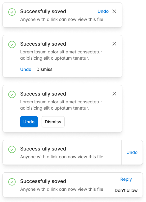Click the green check icon in the last notification

tap(12, 182)
